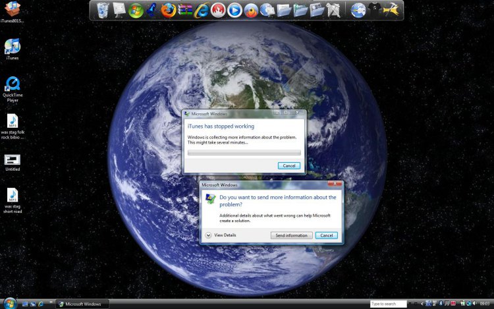The image size is (494, 309).
Task: Select the Untitled desktop file
Action: (13, 163)
